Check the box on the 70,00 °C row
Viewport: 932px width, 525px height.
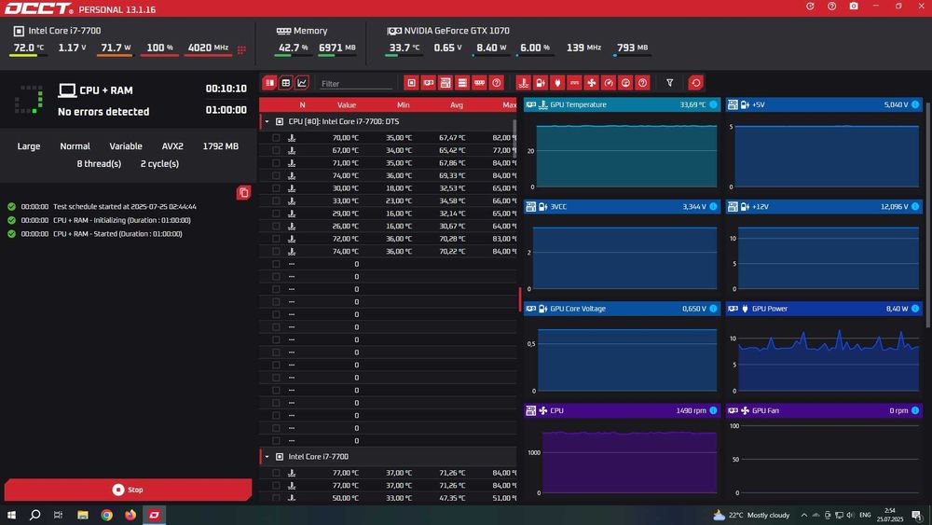click(x=276, y=137)
